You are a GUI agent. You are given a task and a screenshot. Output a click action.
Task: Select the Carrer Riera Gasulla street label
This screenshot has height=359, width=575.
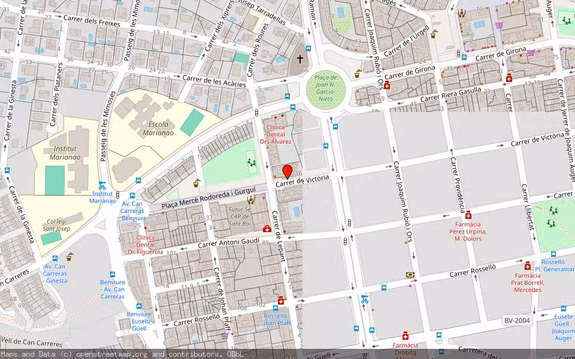tap(450, 95)
